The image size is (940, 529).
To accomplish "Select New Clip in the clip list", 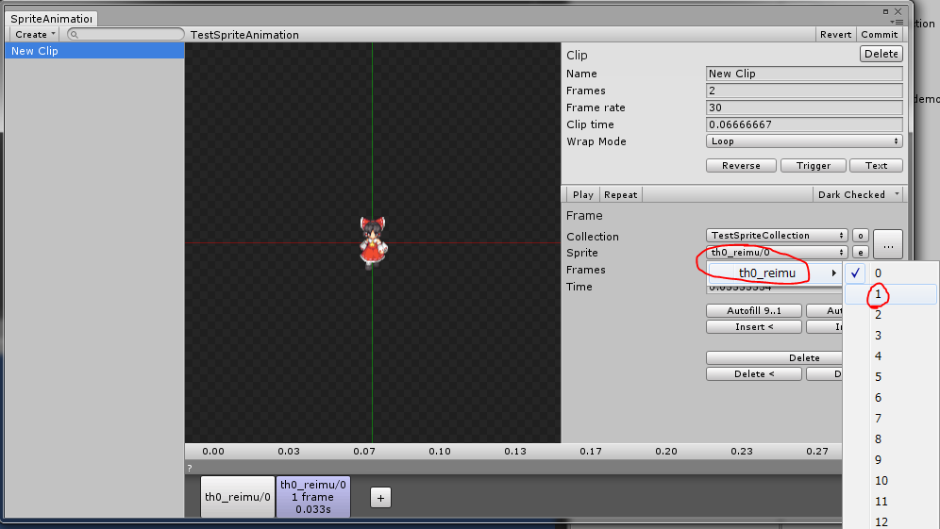I will pyautogui.click(x=94, y=51).
